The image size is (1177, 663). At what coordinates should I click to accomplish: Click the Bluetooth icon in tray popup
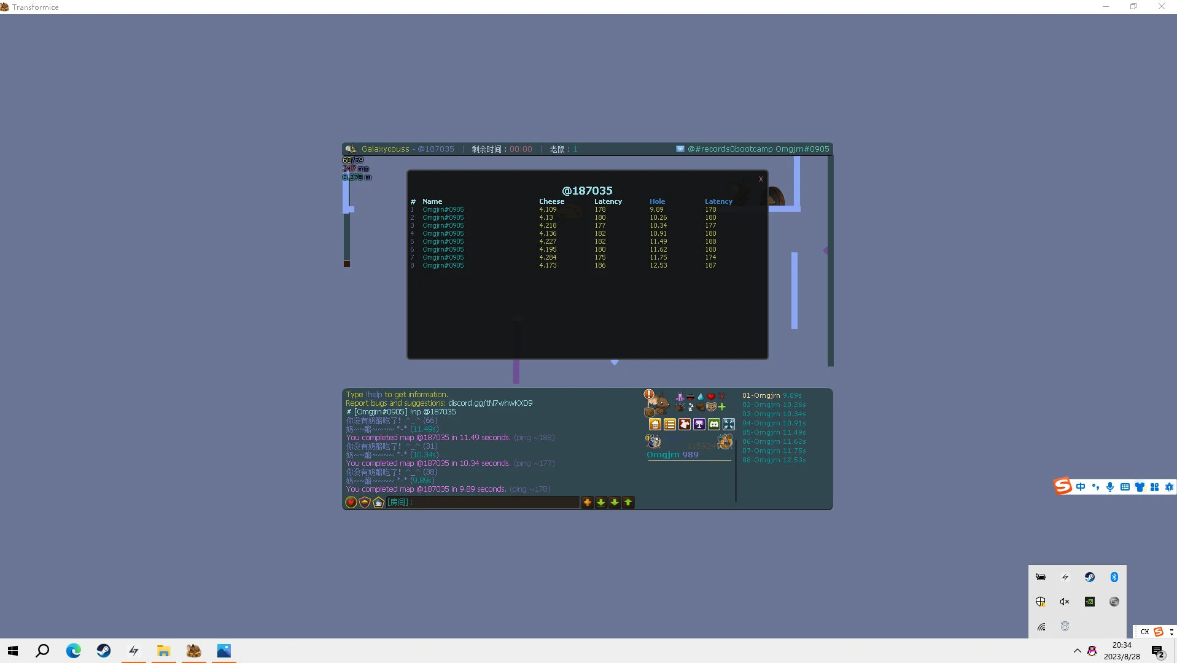(x=1114, y=577)
